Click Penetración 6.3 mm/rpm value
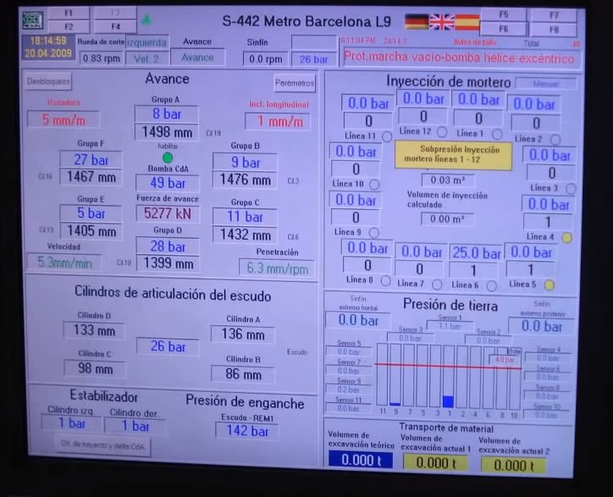 (277, 268)
